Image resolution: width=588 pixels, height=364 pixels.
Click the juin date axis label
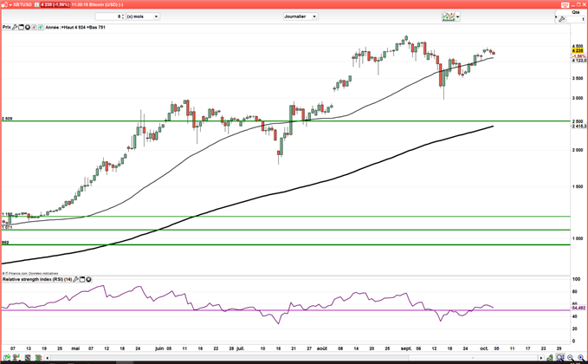coord(159,348)
